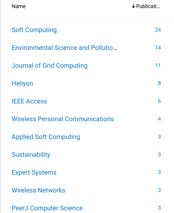Click the descending sort arrow beside Publications
The height and width of the screenshot is (213, 174).
133,6
